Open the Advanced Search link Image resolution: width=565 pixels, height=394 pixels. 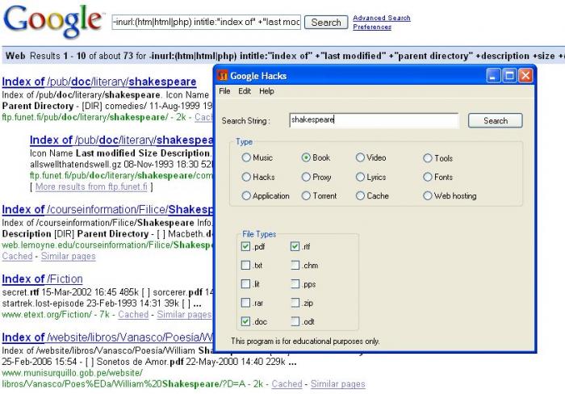[382, 18]
